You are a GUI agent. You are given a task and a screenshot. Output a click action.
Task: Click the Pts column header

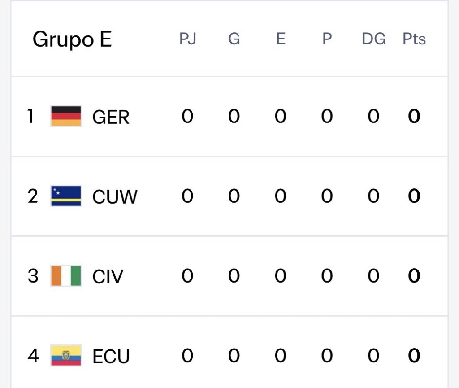(414, 39)
